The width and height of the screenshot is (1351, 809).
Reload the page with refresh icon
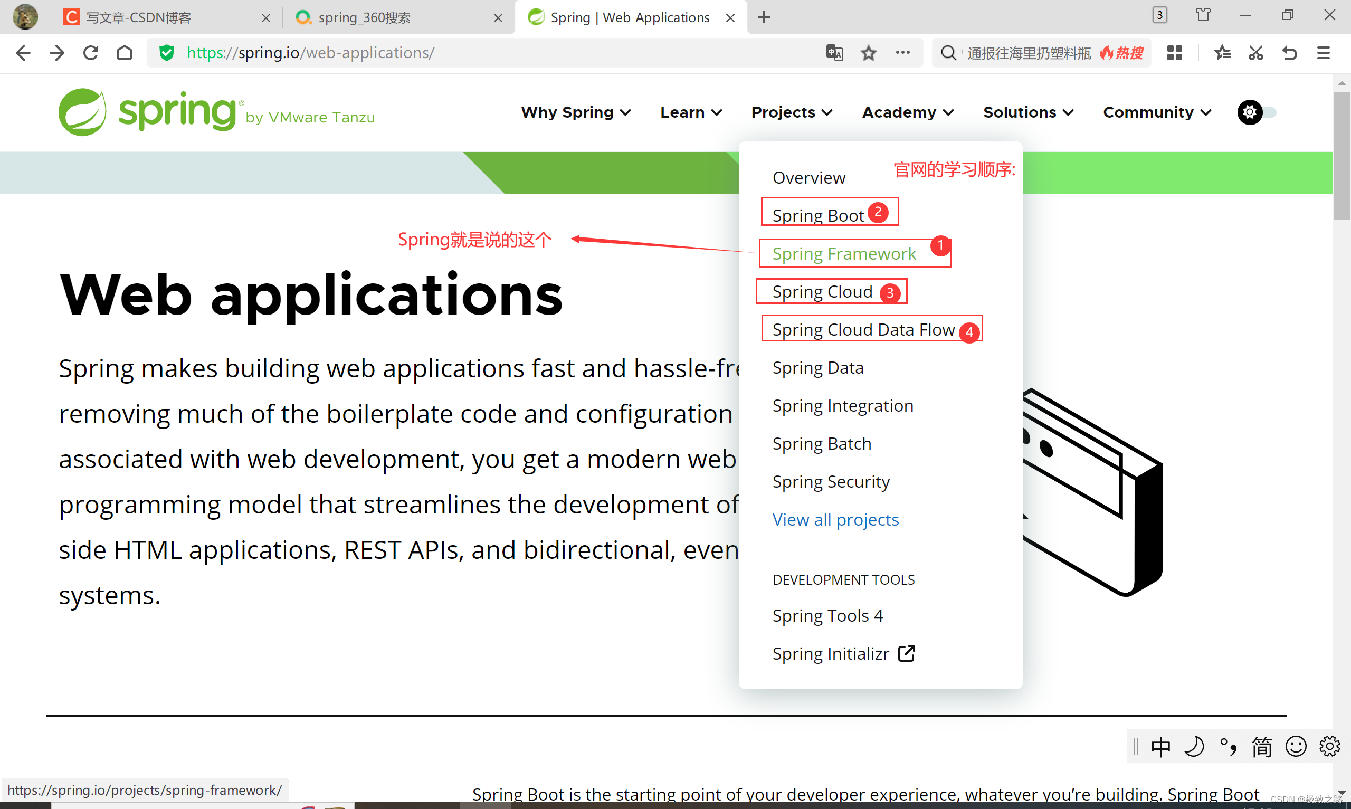click(90, 53)
